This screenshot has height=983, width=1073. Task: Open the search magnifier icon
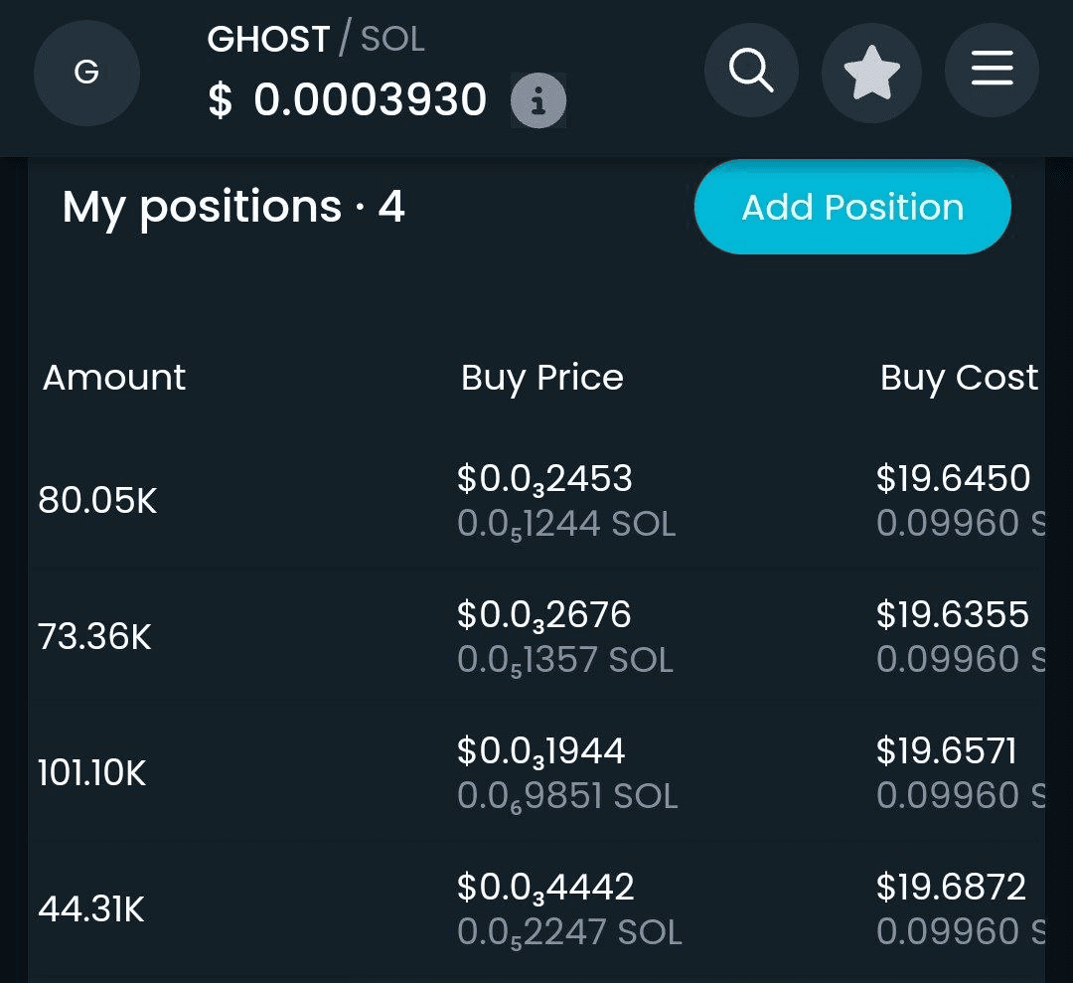coord(751,71)
